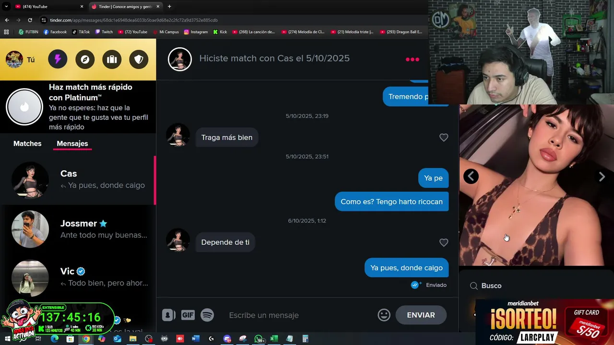Click the 'Busco' search section label
This screenshot has height=345, width=614.
[491, 286]
